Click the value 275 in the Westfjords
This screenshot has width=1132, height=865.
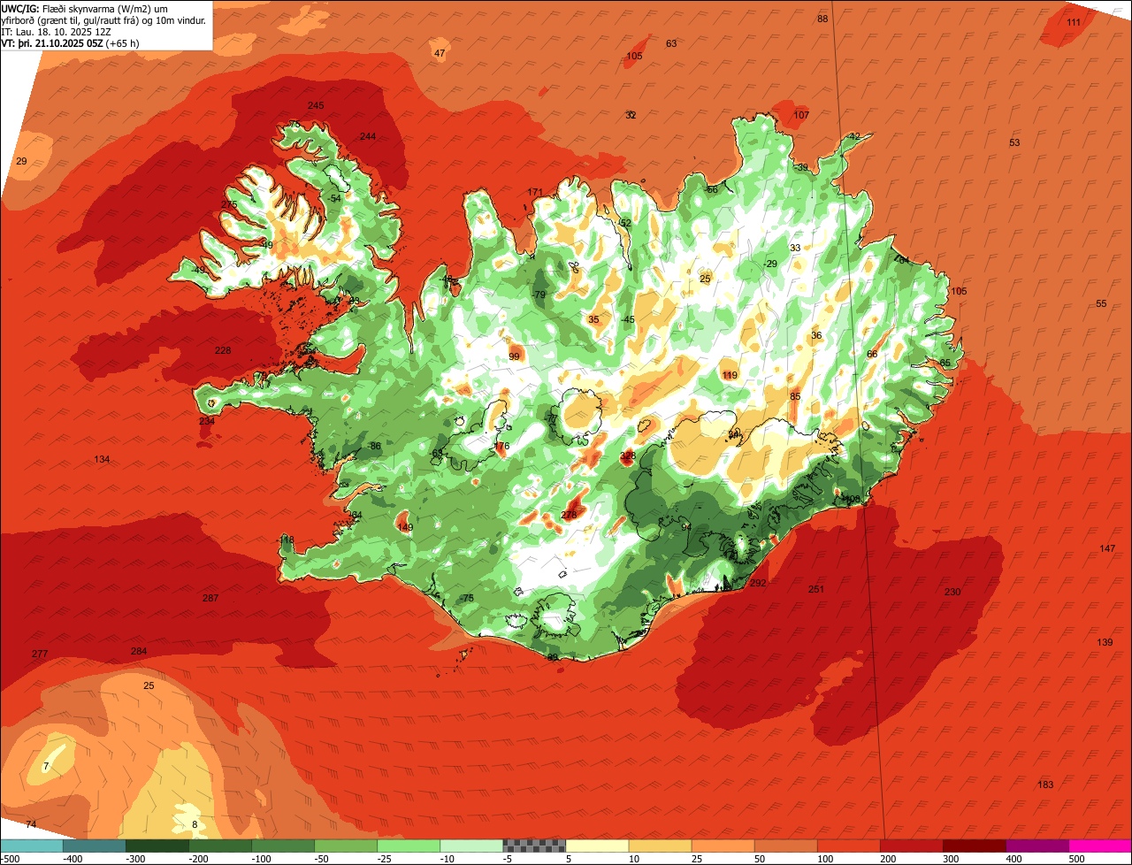229,205
